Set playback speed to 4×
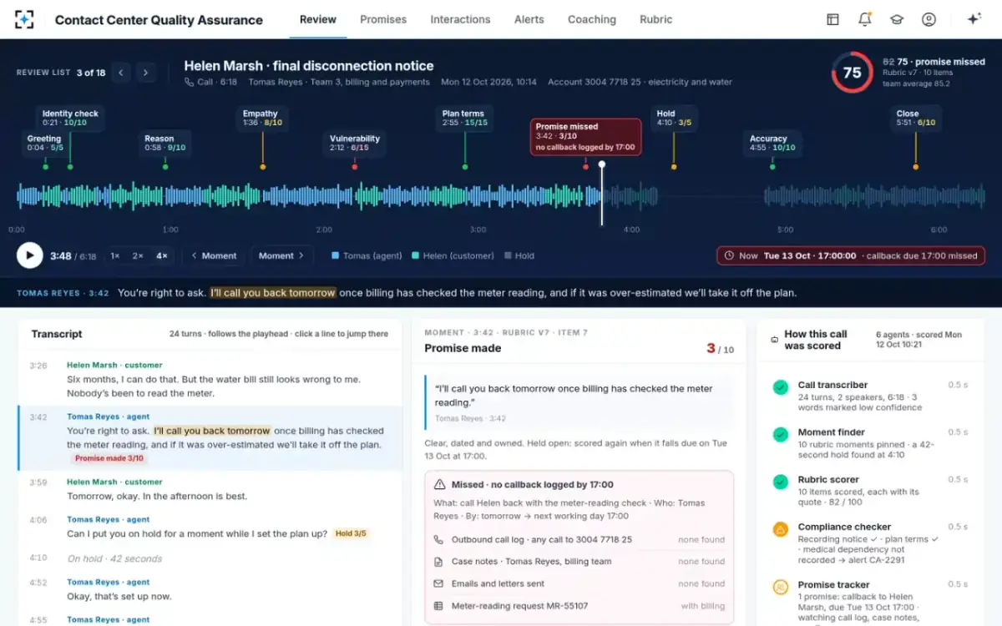 pyautogui.click(x=161, y=255)
